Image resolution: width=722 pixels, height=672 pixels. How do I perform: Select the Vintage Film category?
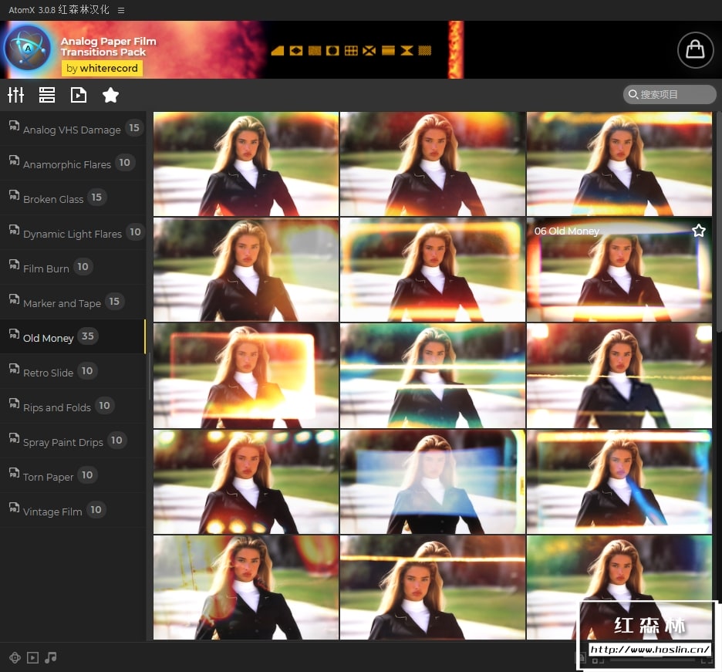coord(73,511)
